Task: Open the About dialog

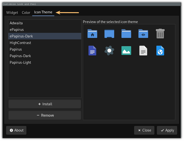Action: click(x=16, y=130)
